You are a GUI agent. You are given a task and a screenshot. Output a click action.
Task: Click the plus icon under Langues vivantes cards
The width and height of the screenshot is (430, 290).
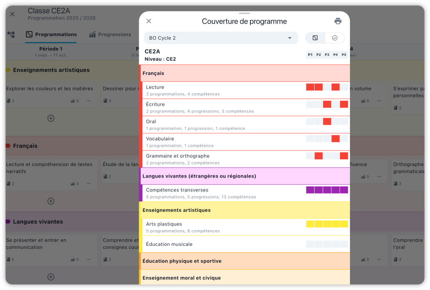coord(51,277)
